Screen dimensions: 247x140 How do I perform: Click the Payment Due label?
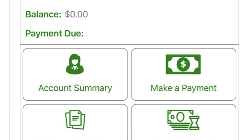[54, 33]
